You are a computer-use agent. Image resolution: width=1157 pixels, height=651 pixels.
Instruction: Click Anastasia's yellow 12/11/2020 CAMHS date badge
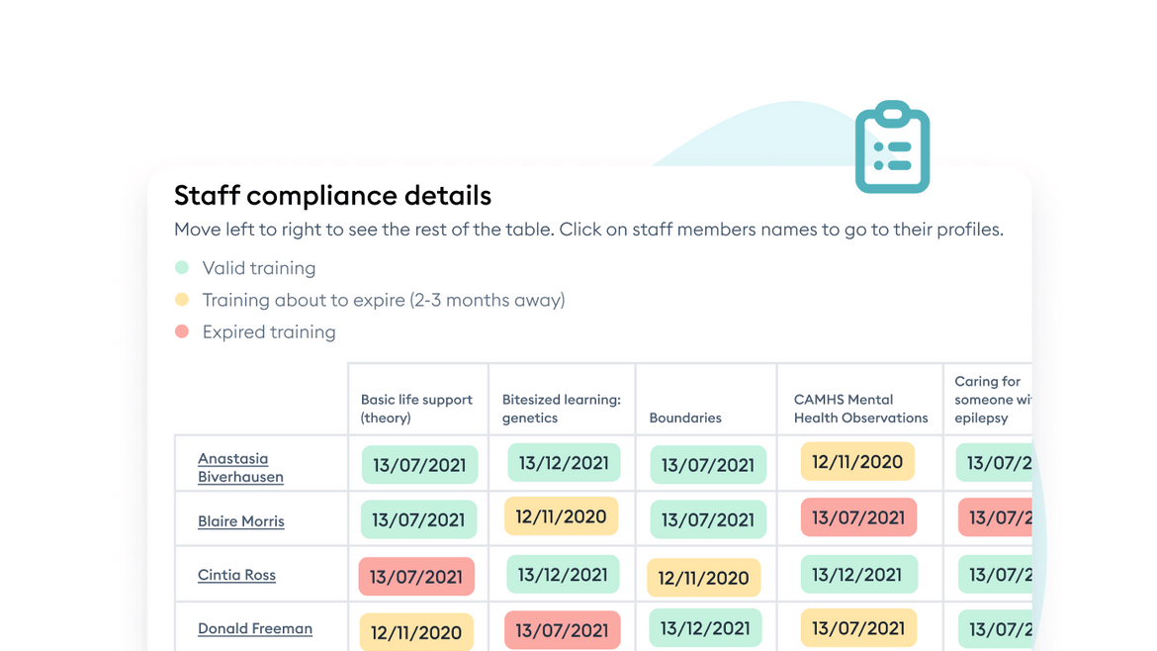pyautogui.click(x=857, y=462)
